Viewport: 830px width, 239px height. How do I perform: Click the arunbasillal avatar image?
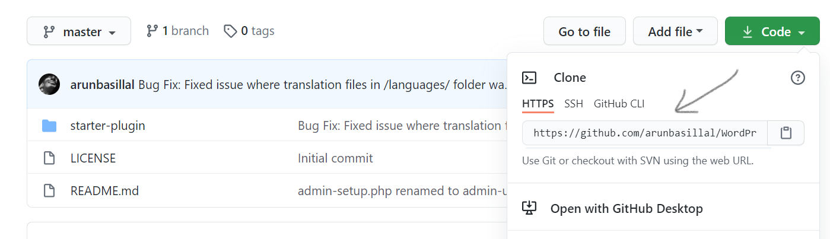pyautogui.click(x=49, y=84)
